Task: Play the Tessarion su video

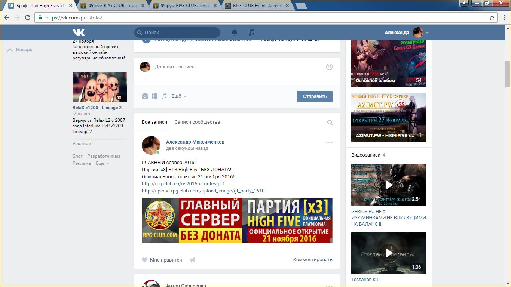Action: click(x=389, y=253)
